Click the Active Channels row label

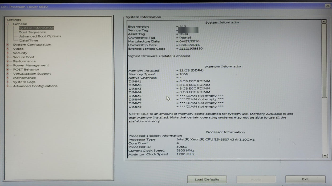point(143,78)
